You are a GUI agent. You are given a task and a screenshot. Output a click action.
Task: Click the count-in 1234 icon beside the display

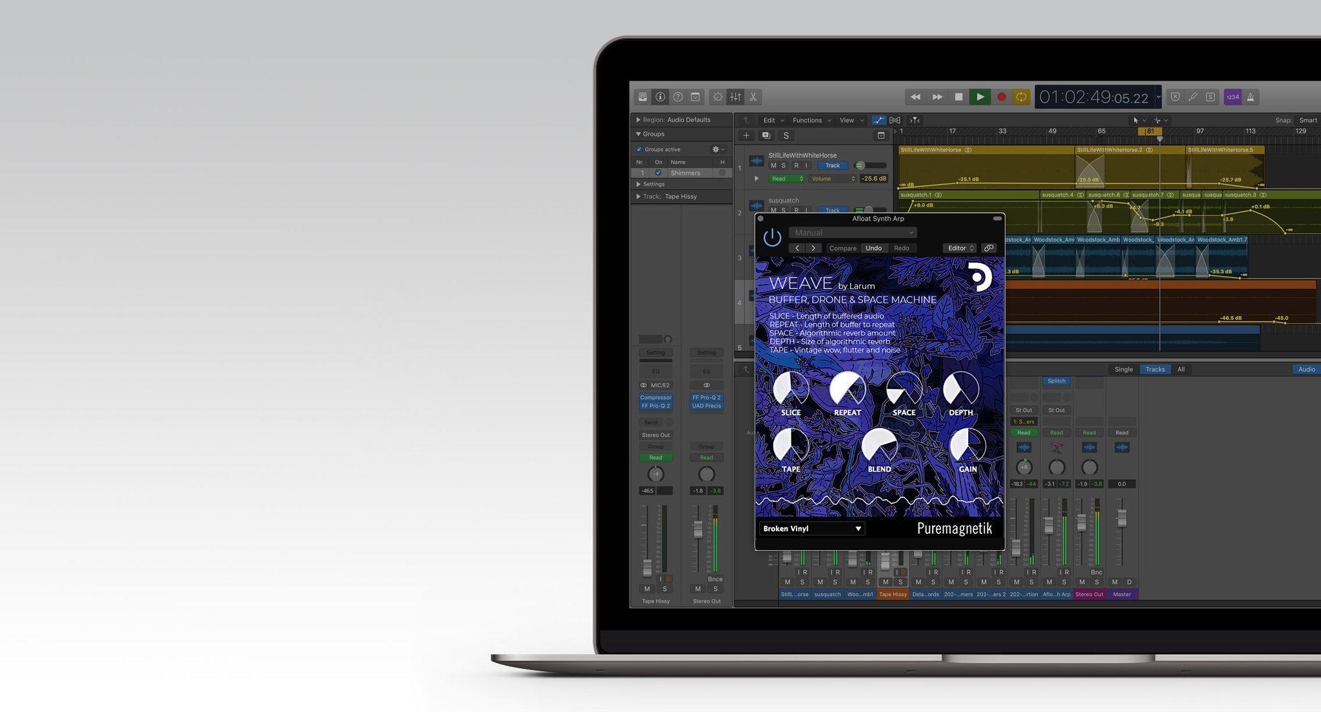1232,97
